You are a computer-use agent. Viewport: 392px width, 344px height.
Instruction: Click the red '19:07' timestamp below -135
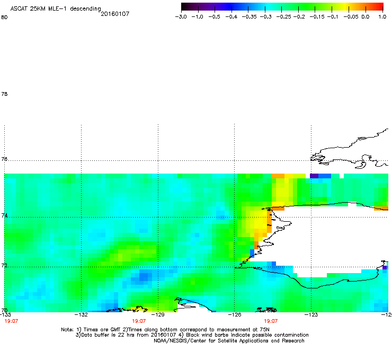(x=11, y=321)
